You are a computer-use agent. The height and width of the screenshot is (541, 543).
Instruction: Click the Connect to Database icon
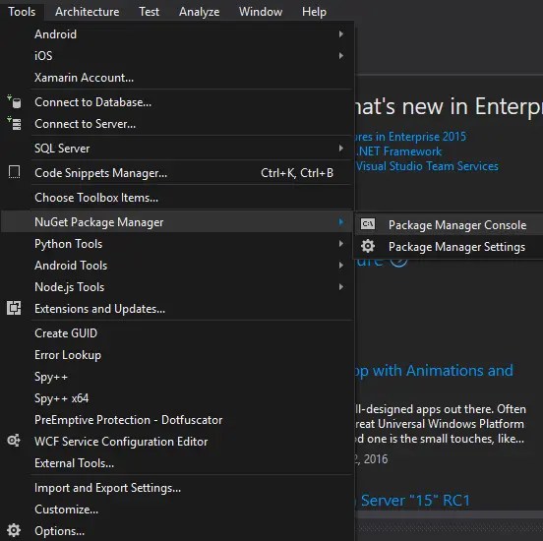14,102
